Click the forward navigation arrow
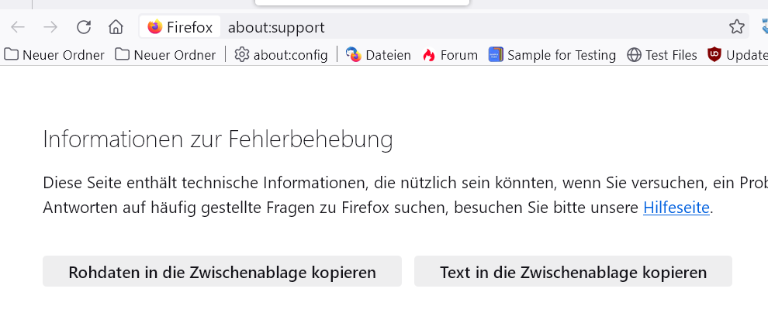The image size is (768, 330). [x=50, y=27]
